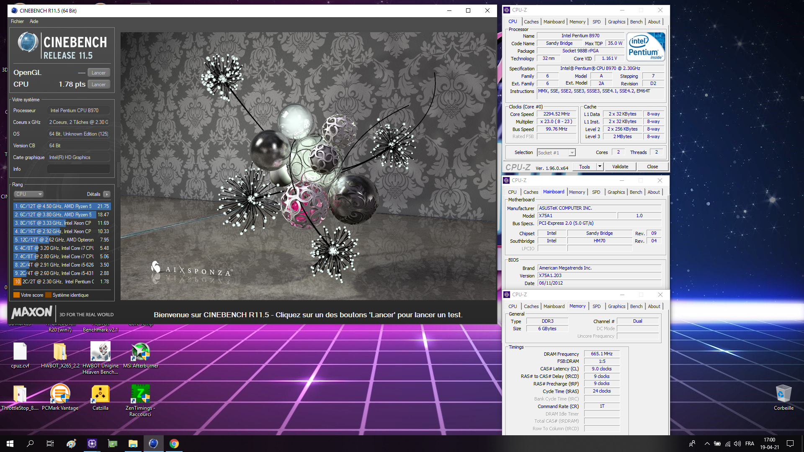
Task: Open the Socket #1 selection dropdown
Action: tap(556, 153)
